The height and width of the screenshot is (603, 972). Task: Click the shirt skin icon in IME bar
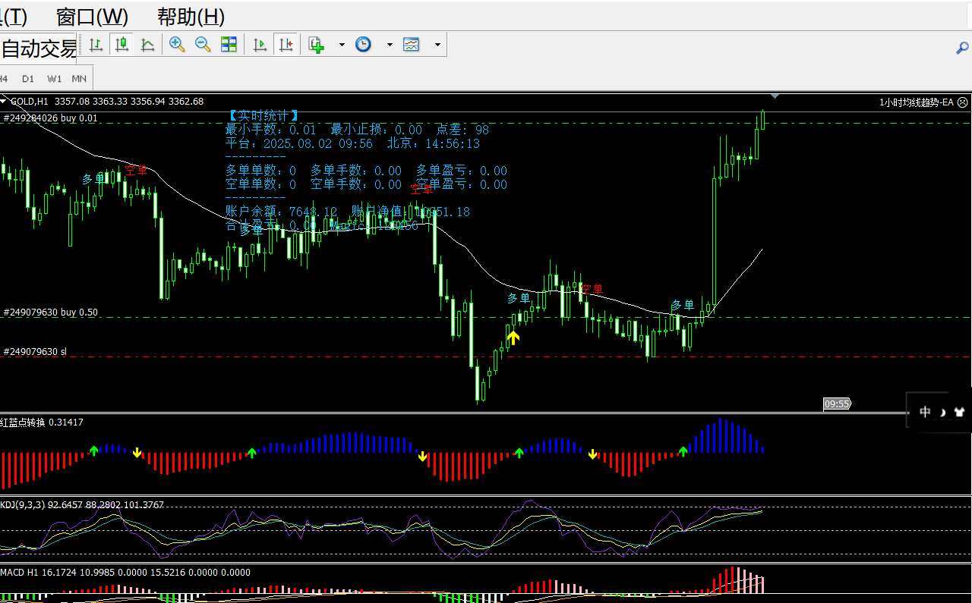960,412
